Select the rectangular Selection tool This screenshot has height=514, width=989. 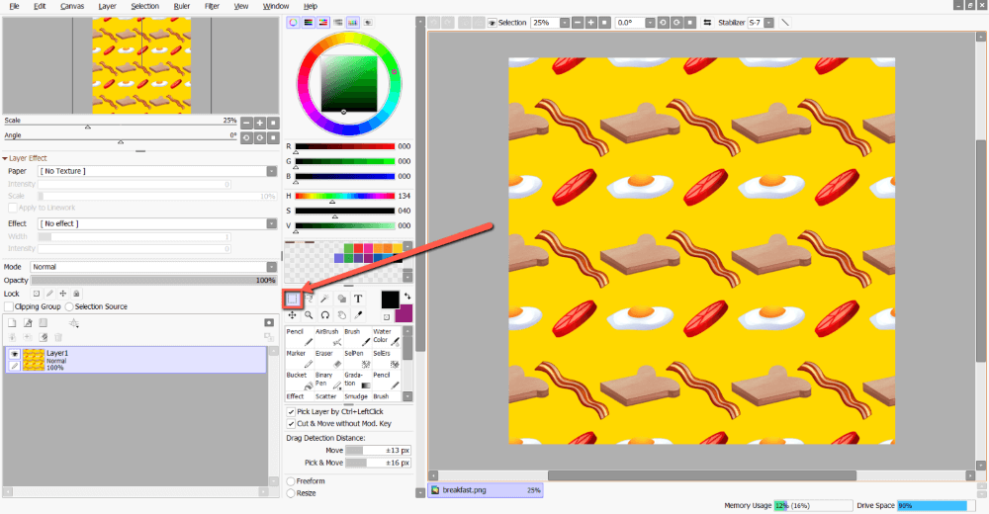pyautogui.click(x=293, y=299)
